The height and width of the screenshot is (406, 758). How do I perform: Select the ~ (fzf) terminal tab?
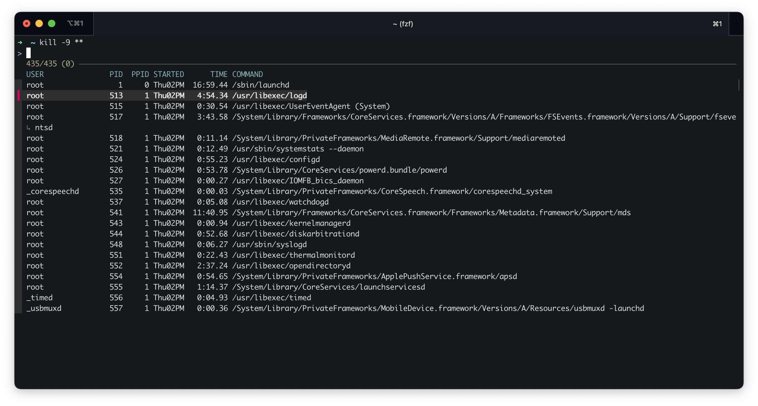(x=403, y=24)
